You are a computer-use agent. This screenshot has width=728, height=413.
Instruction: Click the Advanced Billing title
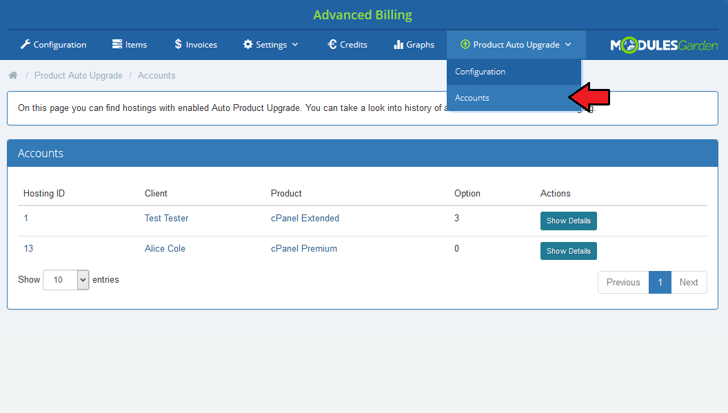[363, 15]
